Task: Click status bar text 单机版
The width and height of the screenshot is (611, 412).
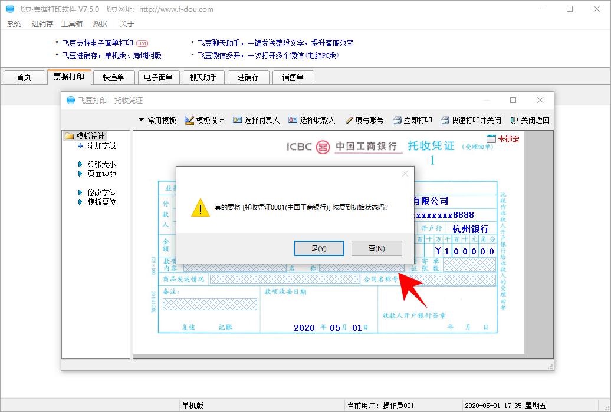Action: (x=192, y=406)
